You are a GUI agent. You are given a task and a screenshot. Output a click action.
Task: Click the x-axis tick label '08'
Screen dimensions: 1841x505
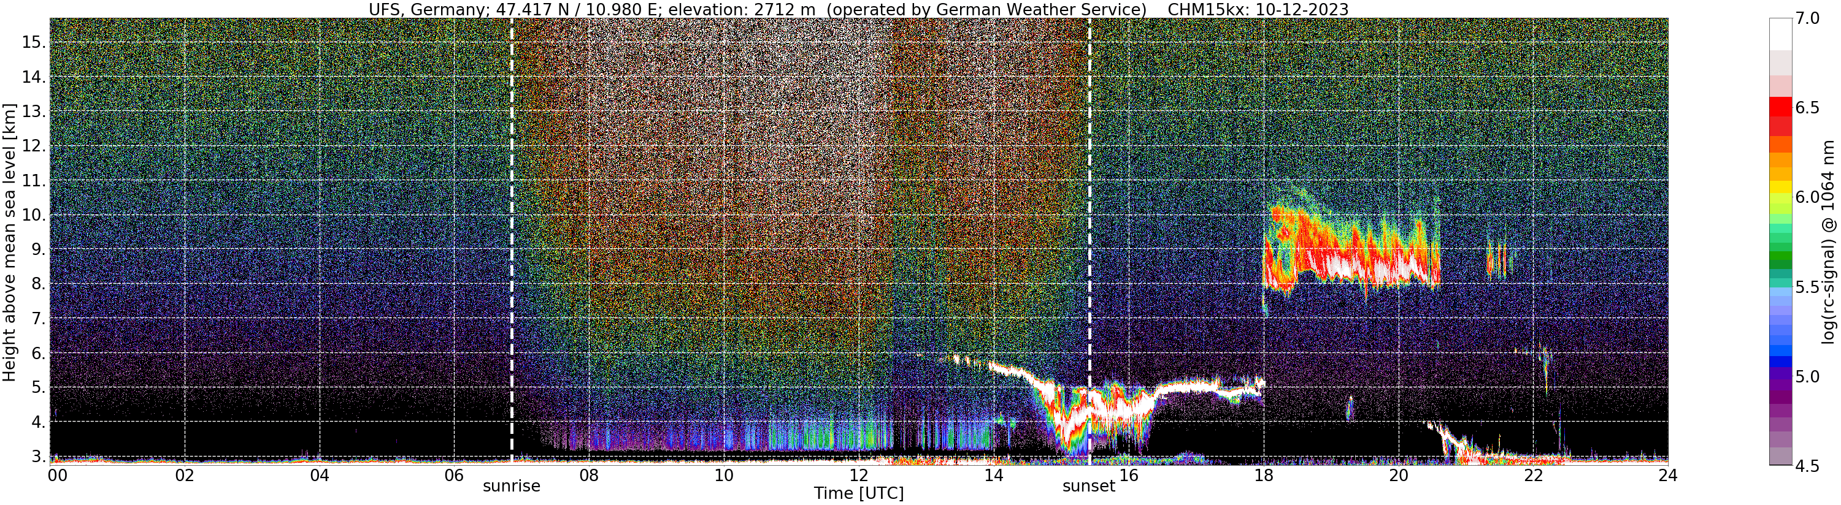click(589, 475)
